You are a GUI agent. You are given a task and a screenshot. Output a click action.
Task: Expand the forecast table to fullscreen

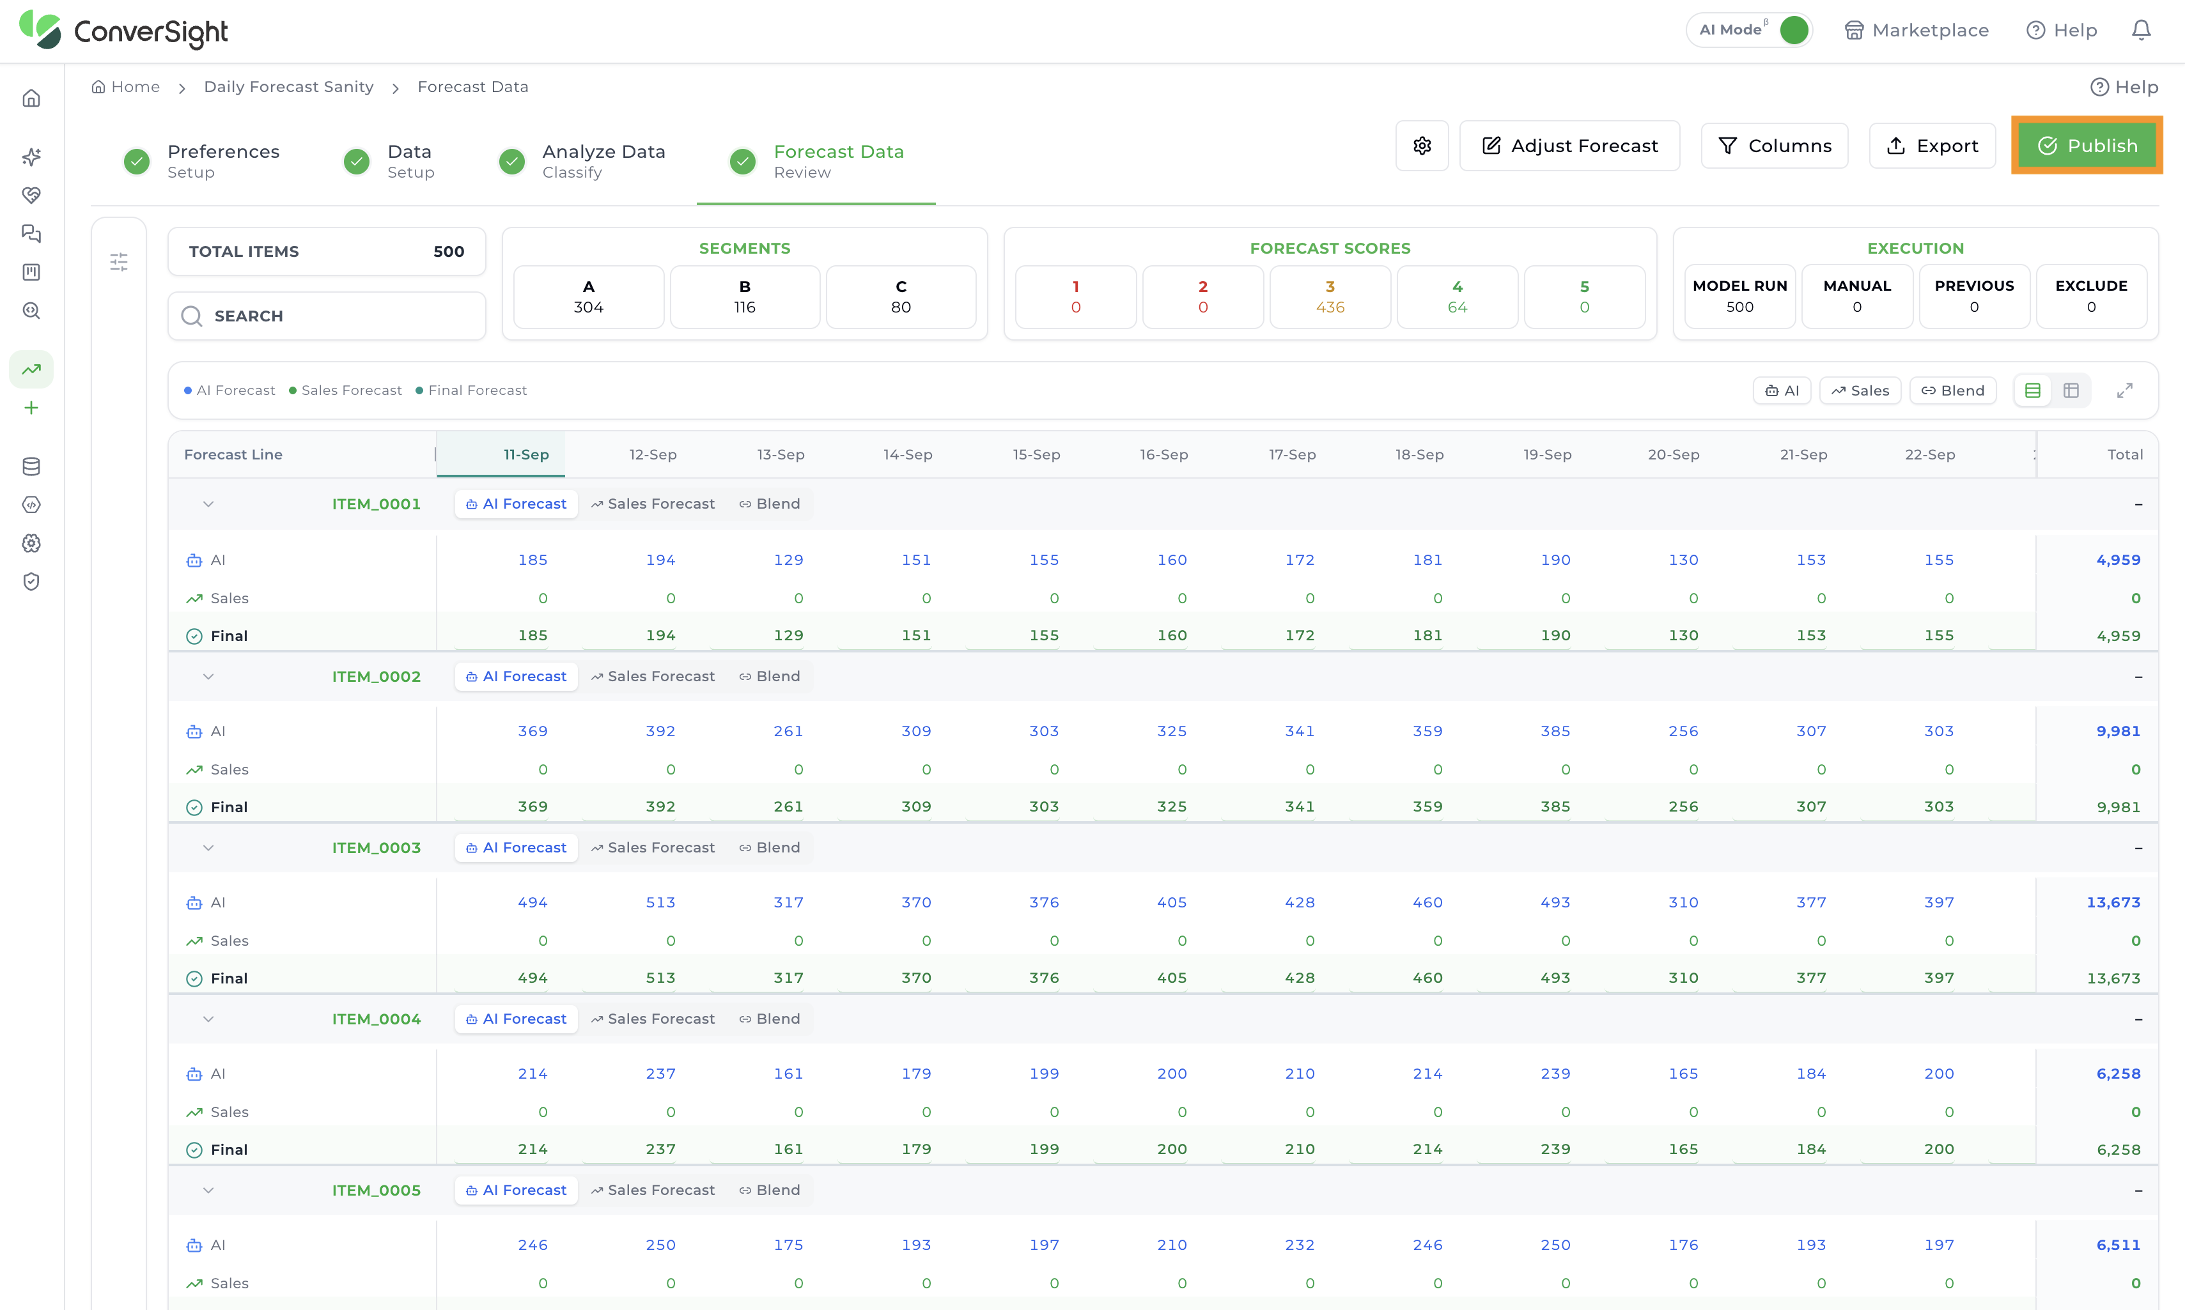click(x=2125, y=390)
